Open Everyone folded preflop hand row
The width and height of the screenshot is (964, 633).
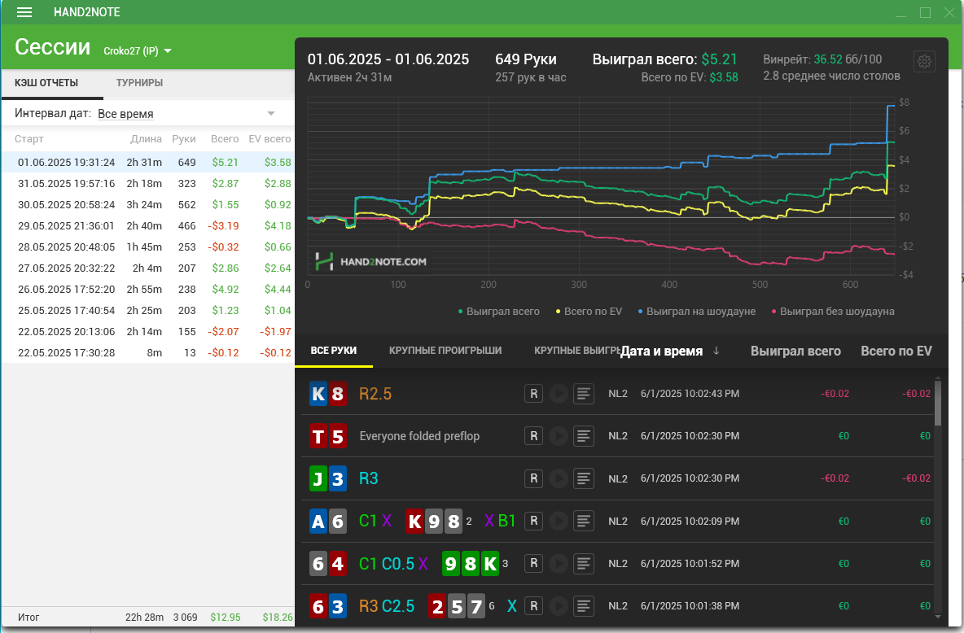(618, 436)
